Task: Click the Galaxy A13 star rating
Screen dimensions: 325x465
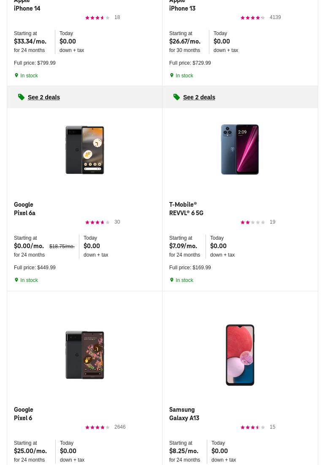Action: click(253, 427)
